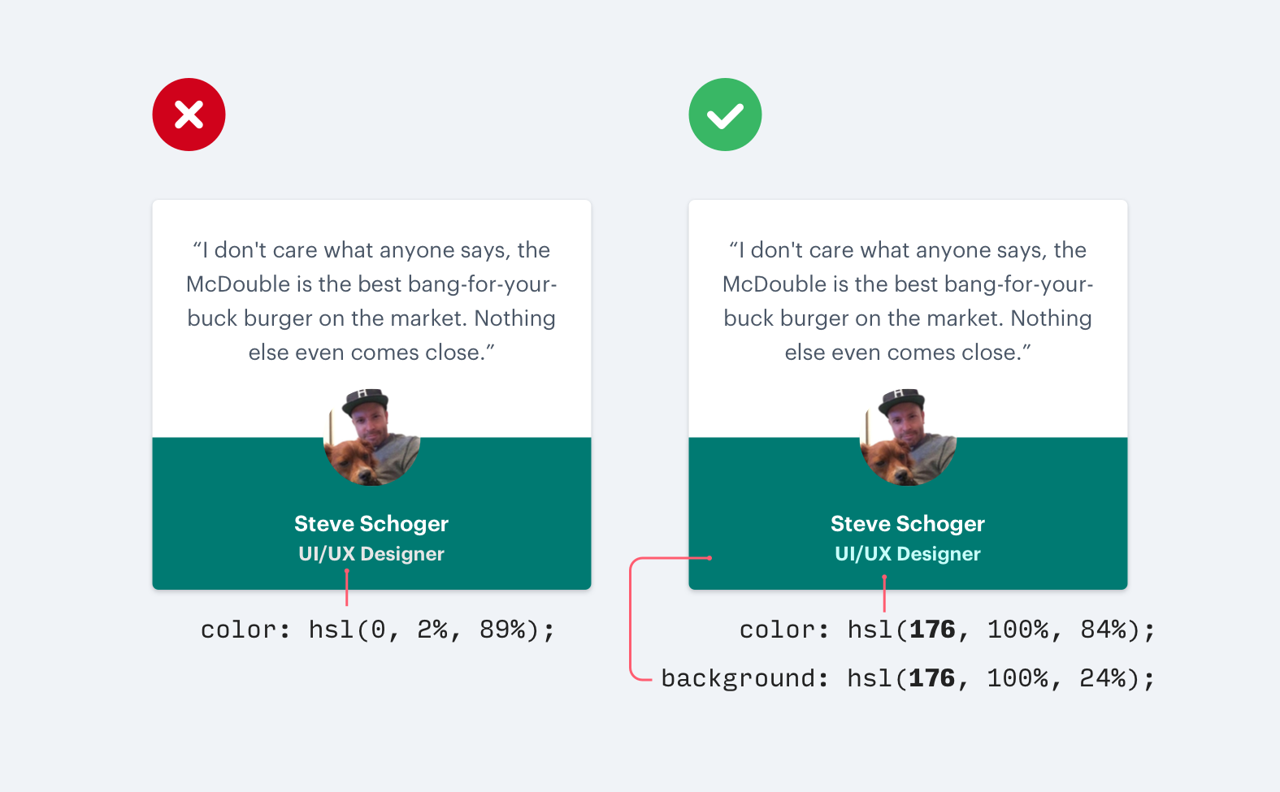The height and width of the screenshot is (792, 1280).
Task: Click the red X icon
Action: click(x=189, y=115)
